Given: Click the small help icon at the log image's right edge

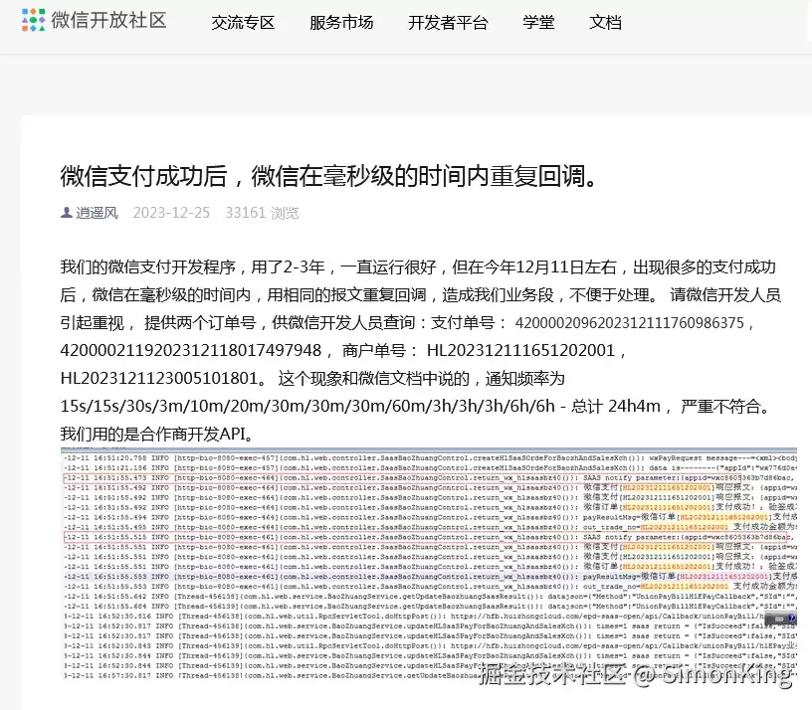Looking at the screenshot, I should pos(792,619).
